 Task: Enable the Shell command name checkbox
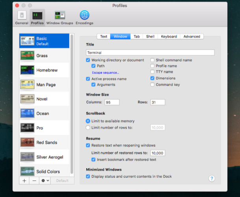pyautogui.click(x=153, y=60)
